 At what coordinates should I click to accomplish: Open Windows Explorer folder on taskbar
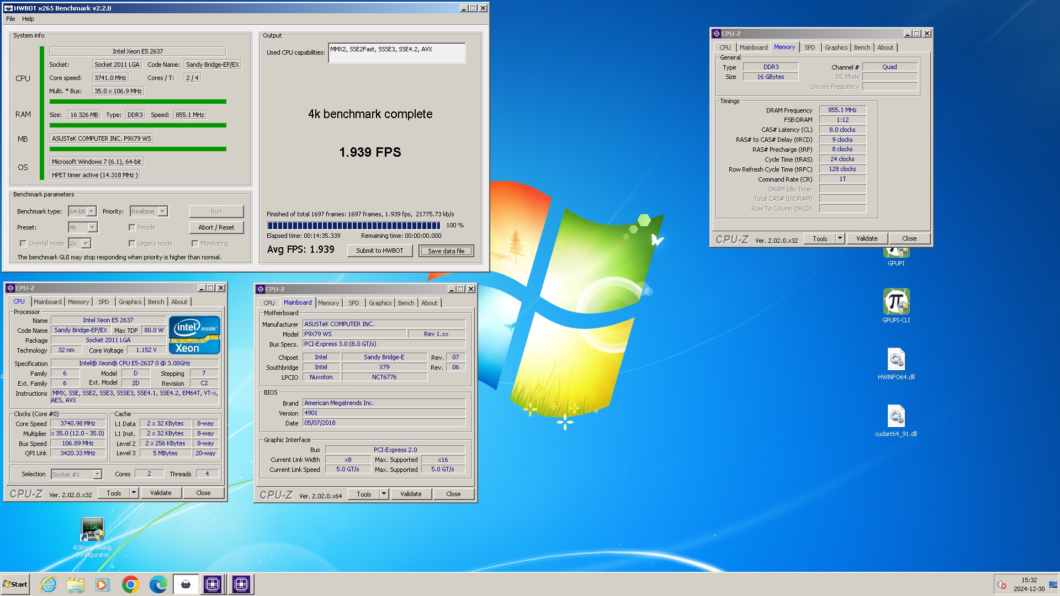pyautogui.click(x=76, y=584)
